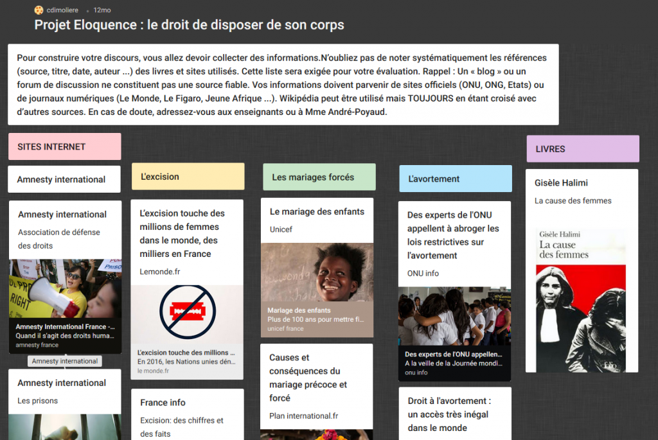Viewport: 658px width, 440px height.
Task: Select the SITES INTERNET pink header card
Action: 65,146
